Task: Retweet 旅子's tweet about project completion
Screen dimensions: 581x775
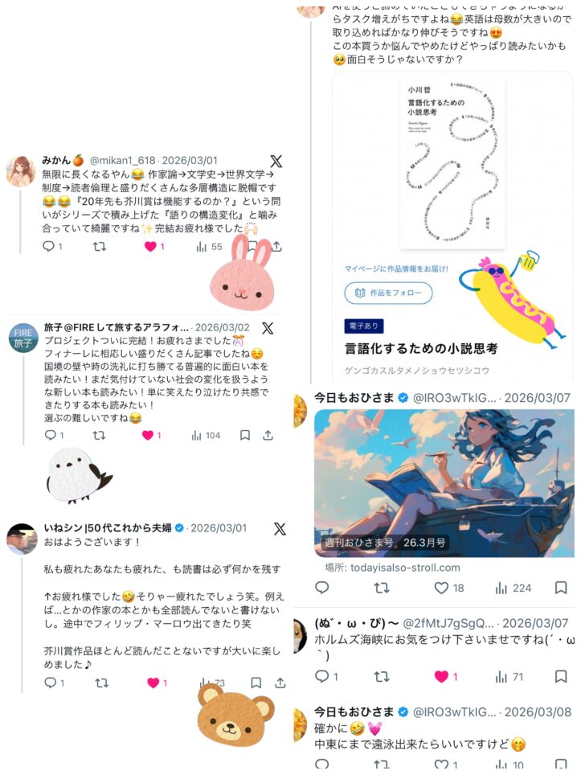Action: [100, 435]
